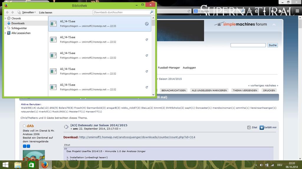The width and height of the screenshot is (302, 169).
Task: Click the forum search text field
Action: click(248, 45)
